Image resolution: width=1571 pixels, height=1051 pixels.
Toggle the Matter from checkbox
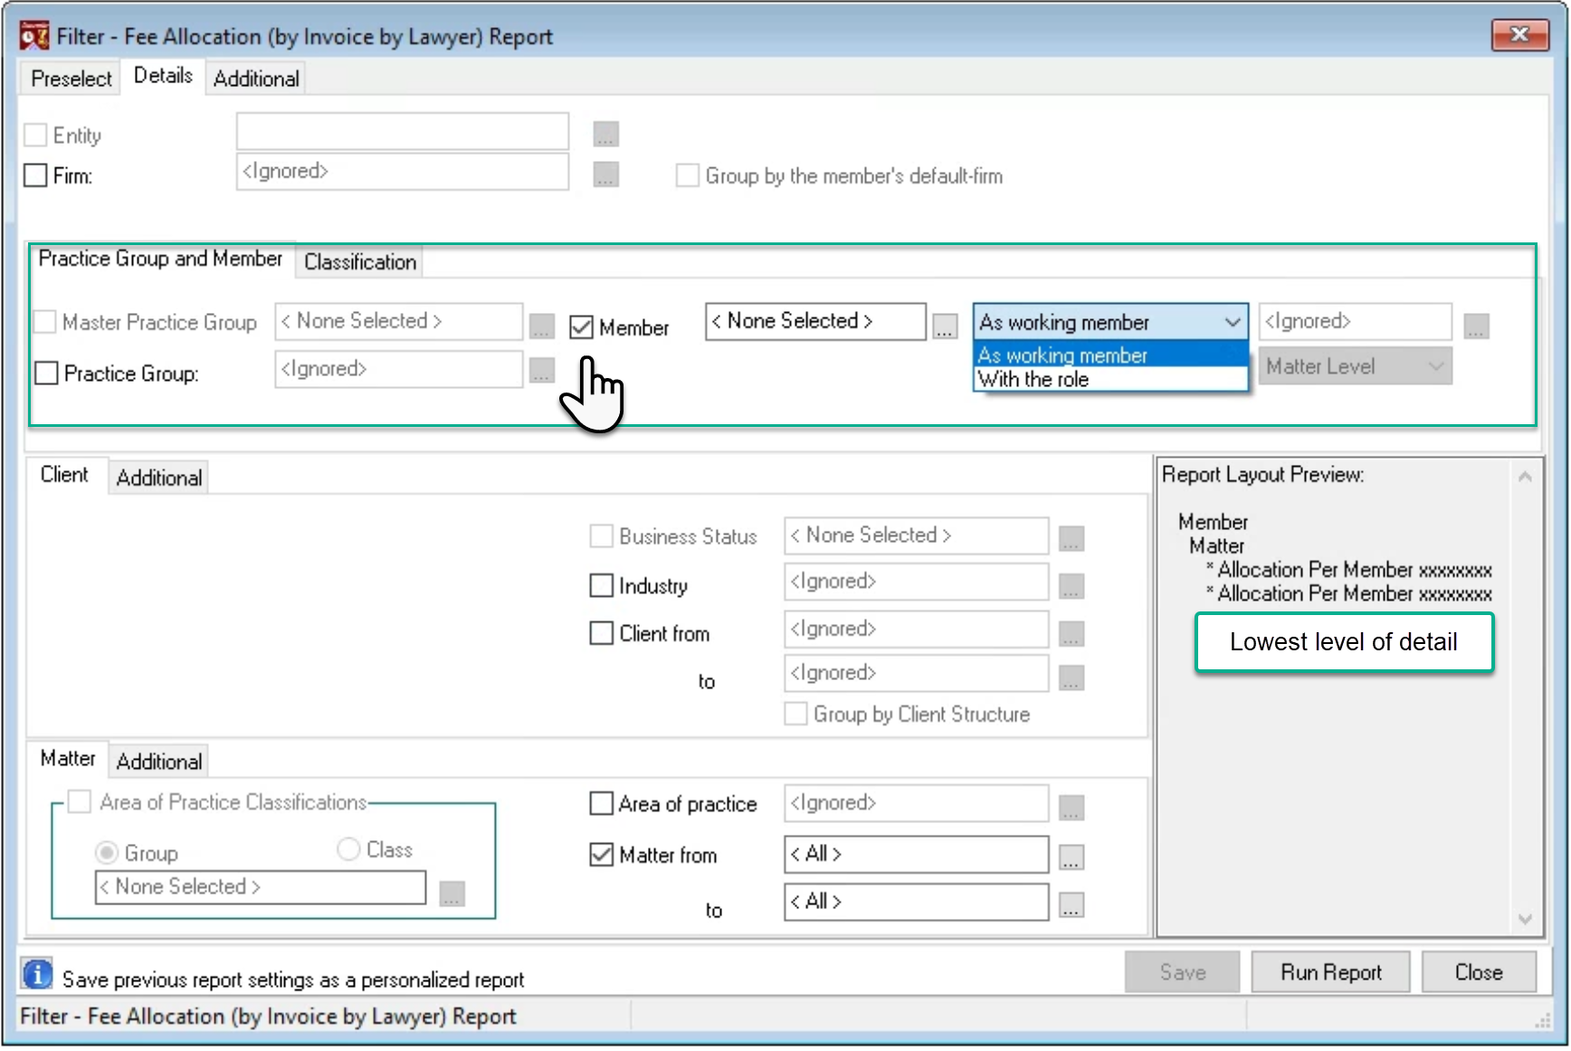[601, 855]
